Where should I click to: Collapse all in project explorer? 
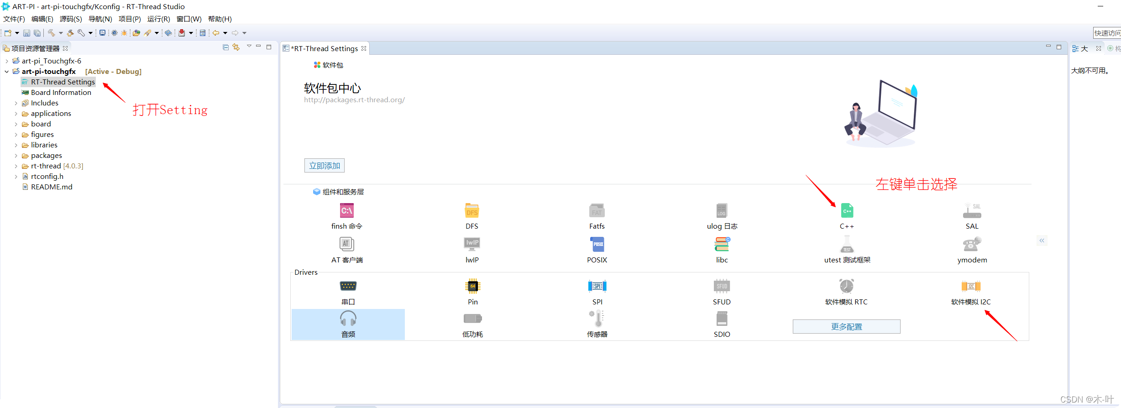[225, 47]
